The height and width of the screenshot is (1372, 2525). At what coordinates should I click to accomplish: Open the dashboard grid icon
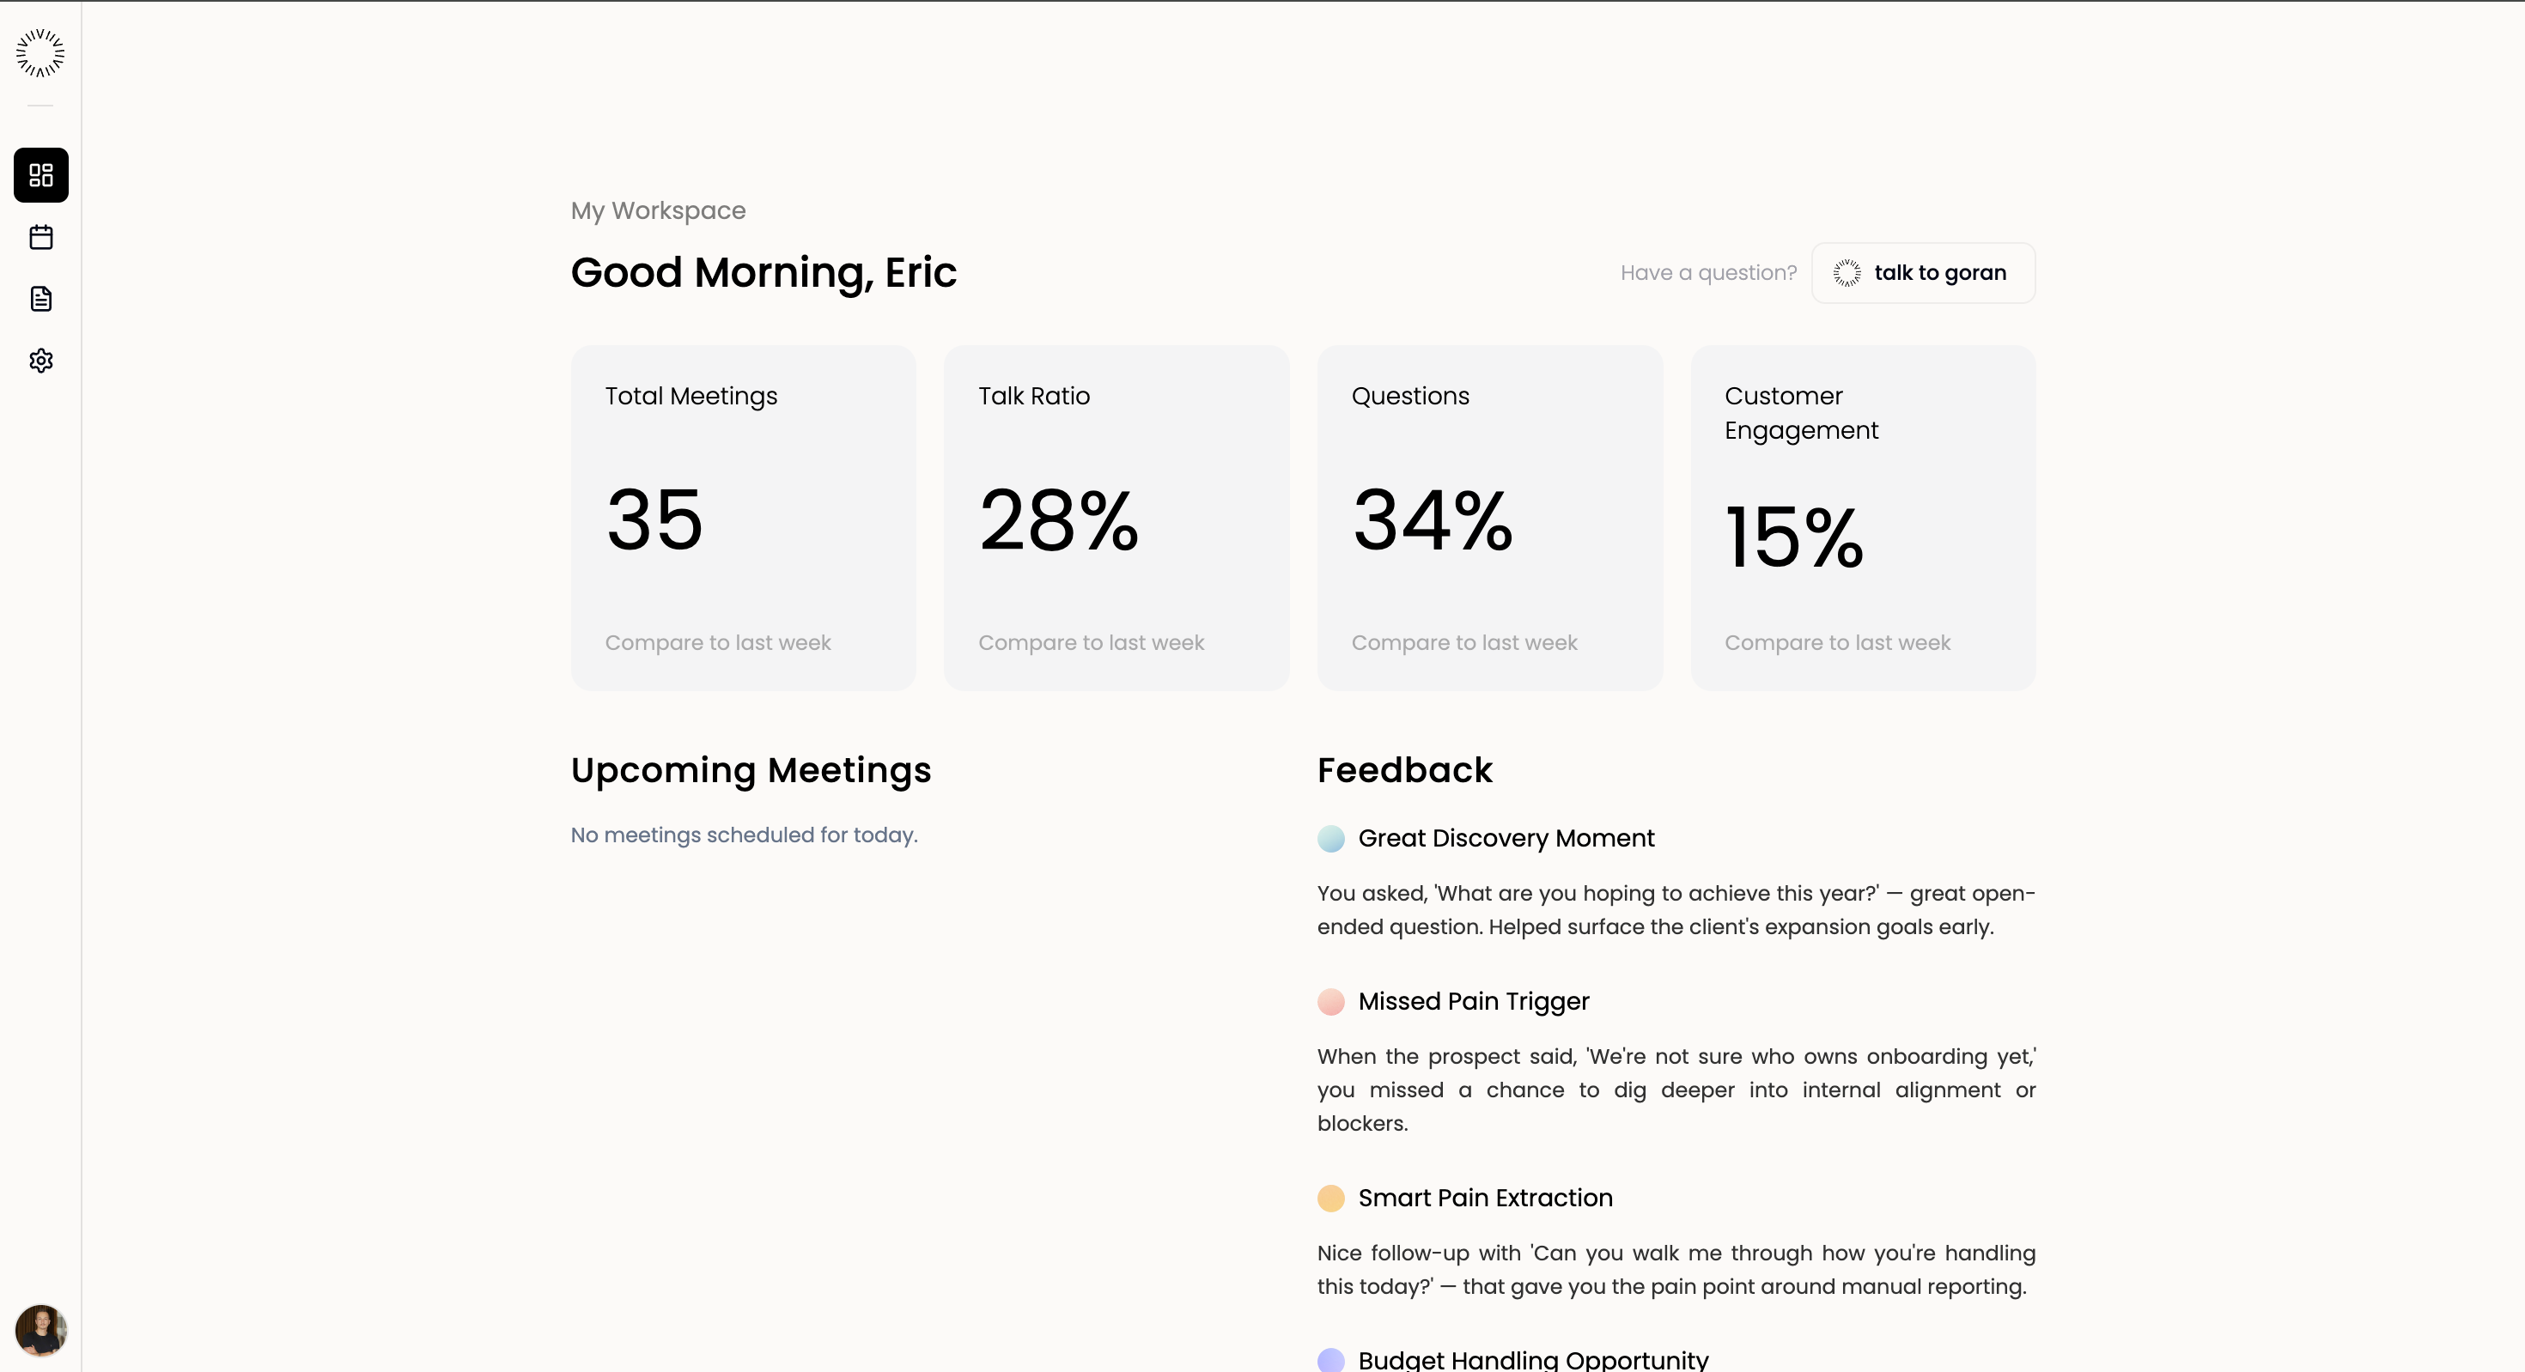tap(40, 175)
